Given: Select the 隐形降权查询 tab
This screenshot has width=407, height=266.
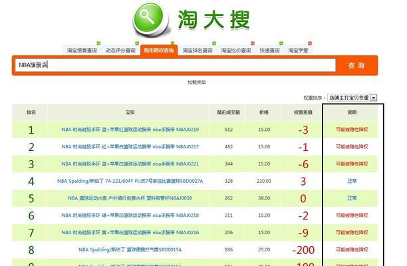Looking at the screenshot, I should (159, 50).
